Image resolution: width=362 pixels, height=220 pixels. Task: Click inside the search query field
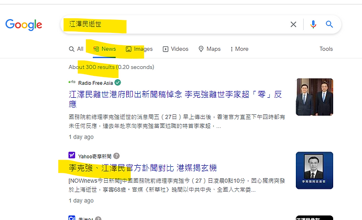[x=175, y=24]
